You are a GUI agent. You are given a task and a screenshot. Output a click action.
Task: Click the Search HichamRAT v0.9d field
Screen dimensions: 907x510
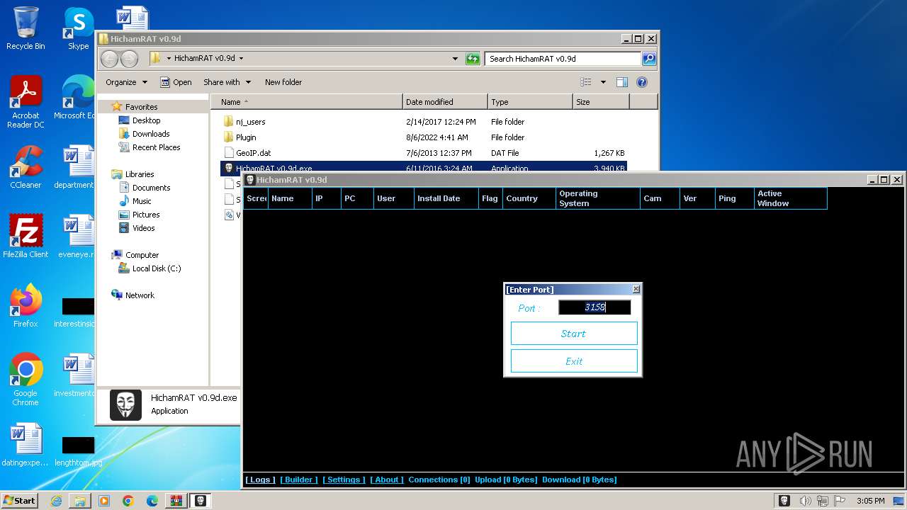[563, 59]
